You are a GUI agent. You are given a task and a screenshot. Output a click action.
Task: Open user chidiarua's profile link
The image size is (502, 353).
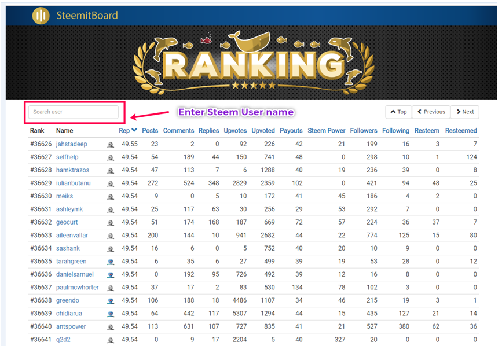click(x=69, y=314)
